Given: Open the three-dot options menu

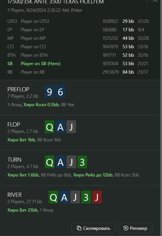Looking at the screenshot, I should point(147,1).
